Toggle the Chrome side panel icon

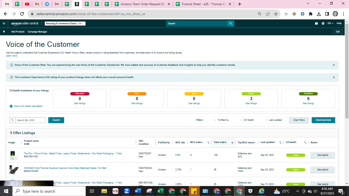[x=327, y=14]
